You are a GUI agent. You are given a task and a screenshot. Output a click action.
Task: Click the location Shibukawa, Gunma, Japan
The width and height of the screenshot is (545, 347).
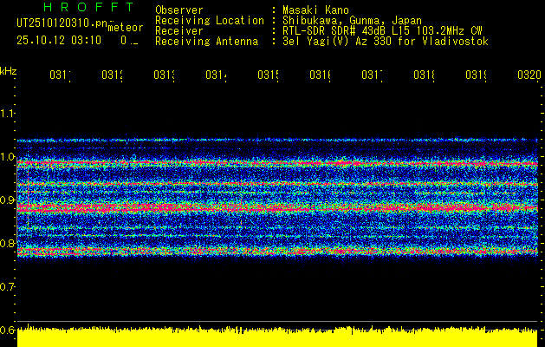pos(352,21)
